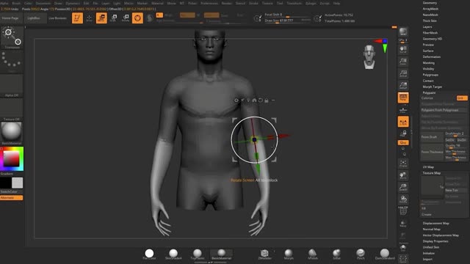Open the Texture Off slot
Viewport: 470px width, 264px height.
[x=12, y=110]
